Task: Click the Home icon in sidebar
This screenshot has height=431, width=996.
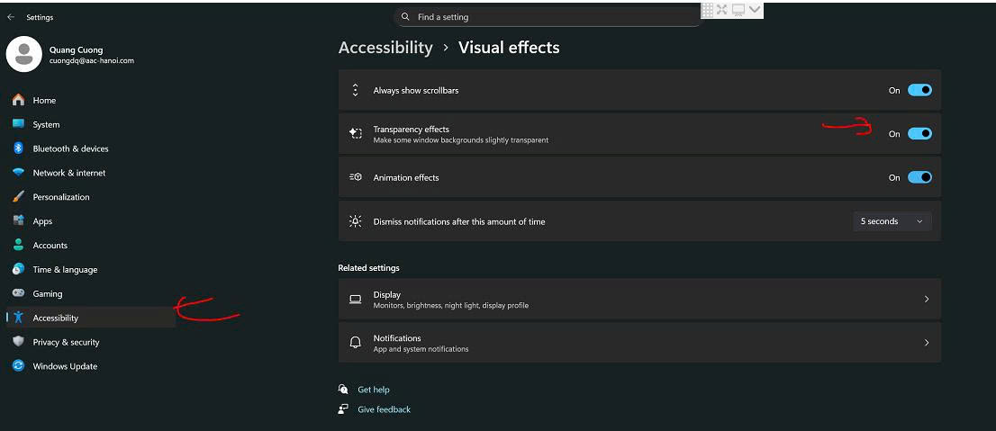Action: pos(18,100)
